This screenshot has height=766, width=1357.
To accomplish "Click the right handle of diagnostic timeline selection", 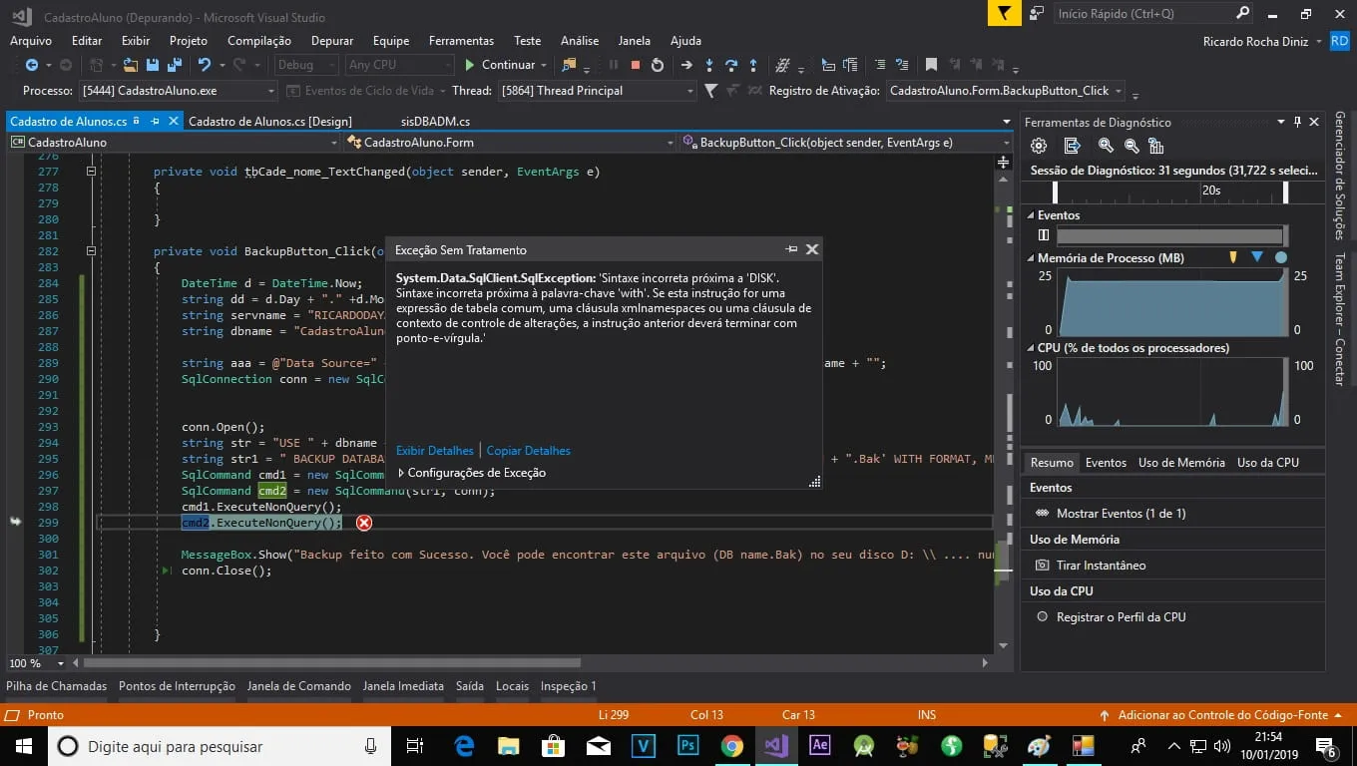I will click(x=1286, y=192).
